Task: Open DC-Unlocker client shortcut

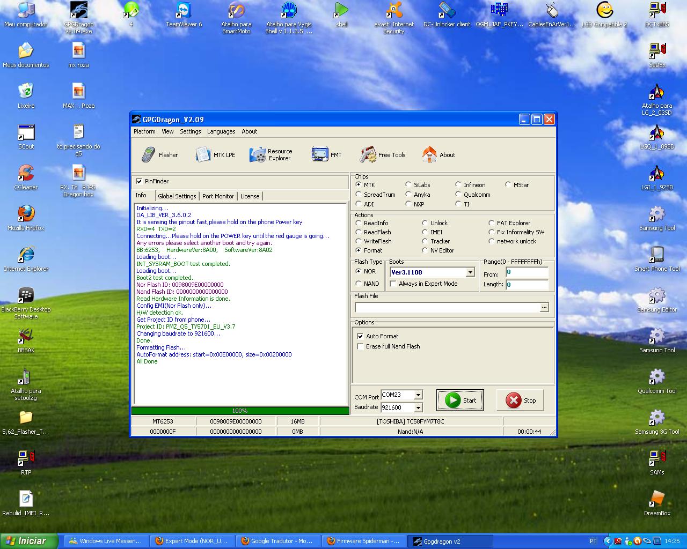Action: pos(447,14)
